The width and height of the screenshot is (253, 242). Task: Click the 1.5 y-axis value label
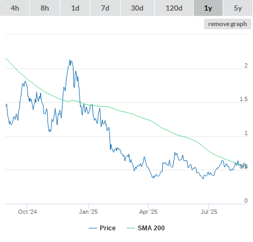point(243,99)
